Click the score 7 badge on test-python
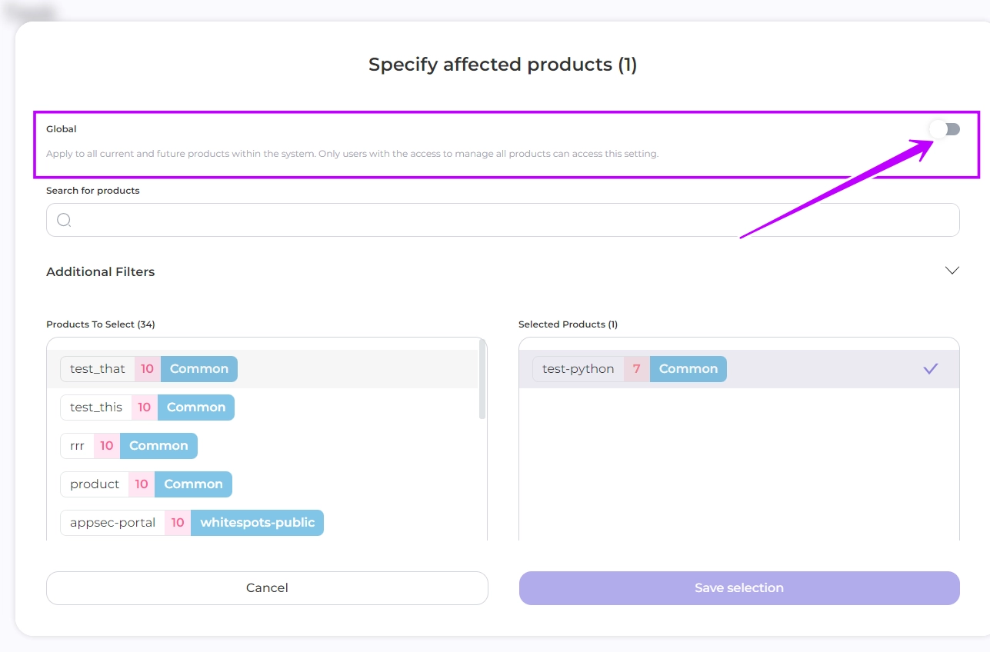Image resolution: width=990 pixels, height=652 pixels. (636, 369)
